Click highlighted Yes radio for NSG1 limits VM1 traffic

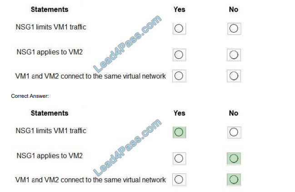coord(179,132)
